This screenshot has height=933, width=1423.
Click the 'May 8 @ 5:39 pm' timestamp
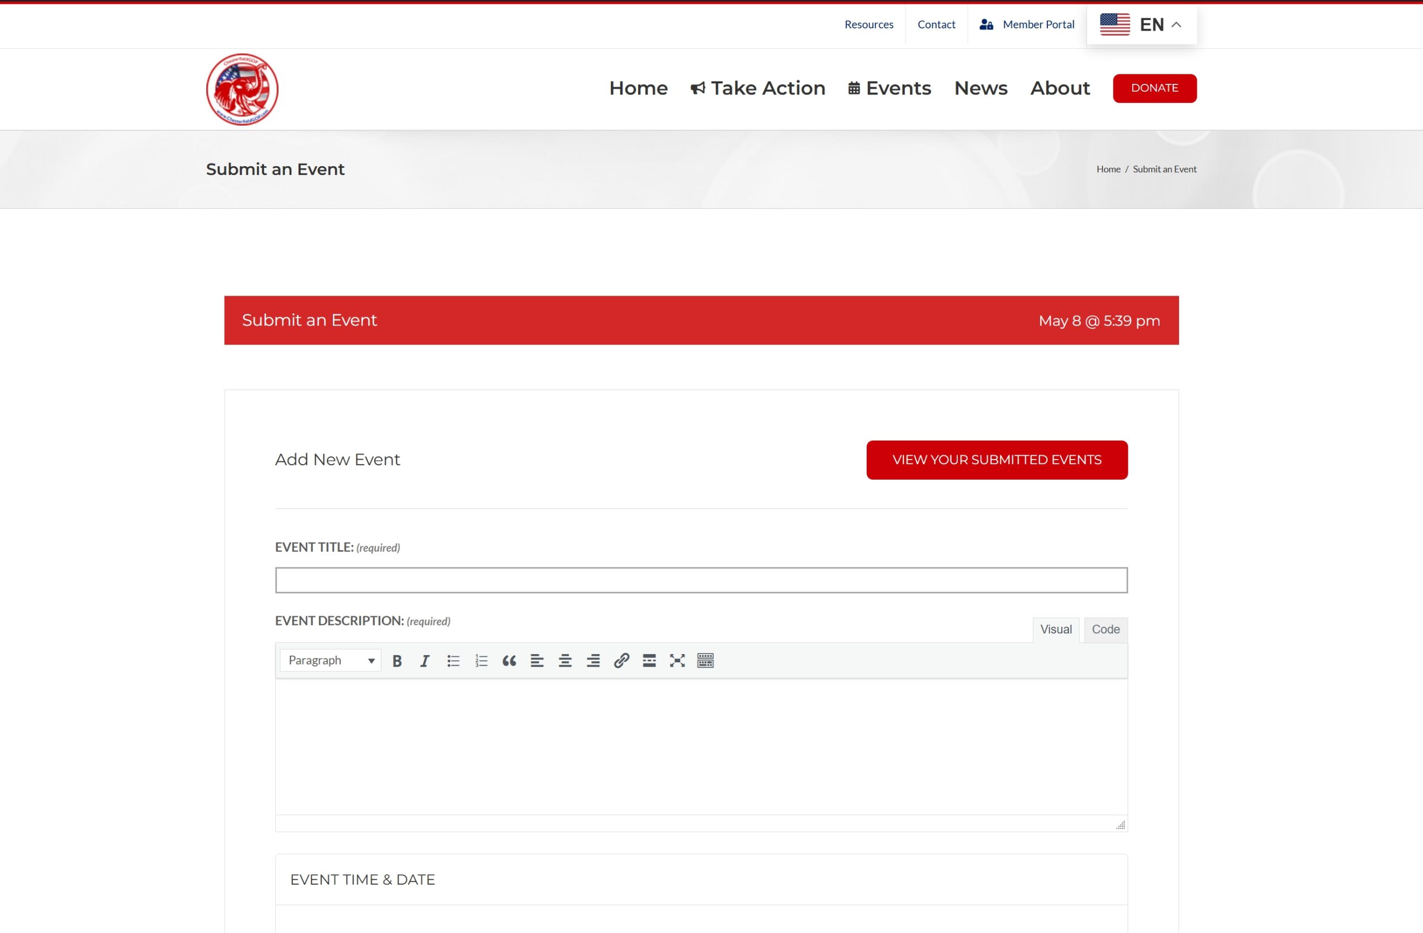click(x=1099, y=321)
